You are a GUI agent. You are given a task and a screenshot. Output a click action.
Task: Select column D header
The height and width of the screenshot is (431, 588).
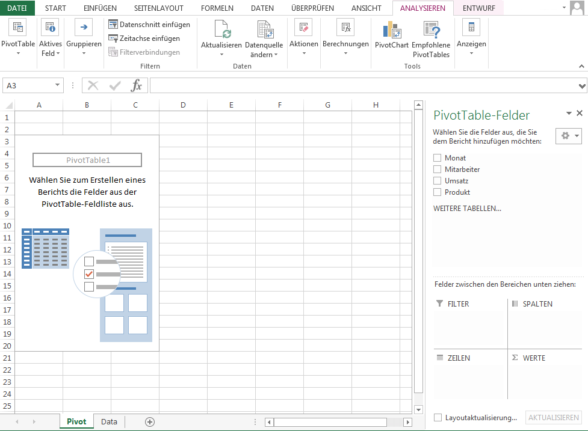(x=183, y=105)
